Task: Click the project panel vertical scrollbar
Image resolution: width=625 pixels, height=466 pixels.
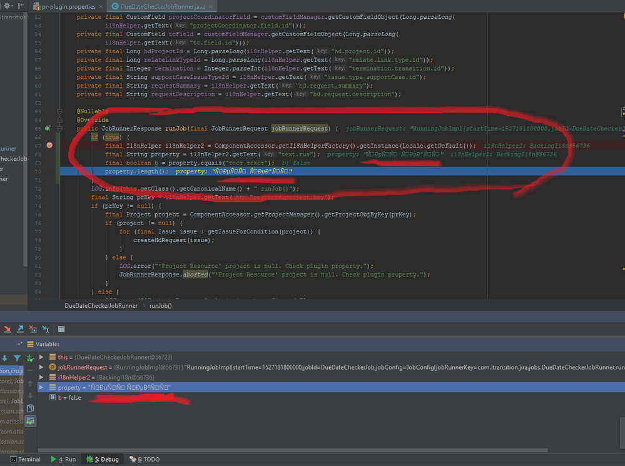Action: 26,139
